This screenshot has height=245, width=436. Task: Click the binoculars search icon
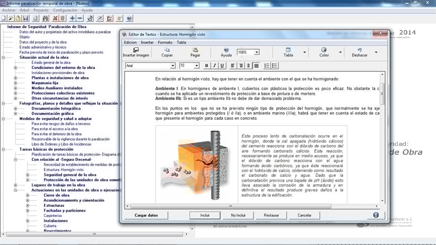pyautogui.click(x=46, y=18)
